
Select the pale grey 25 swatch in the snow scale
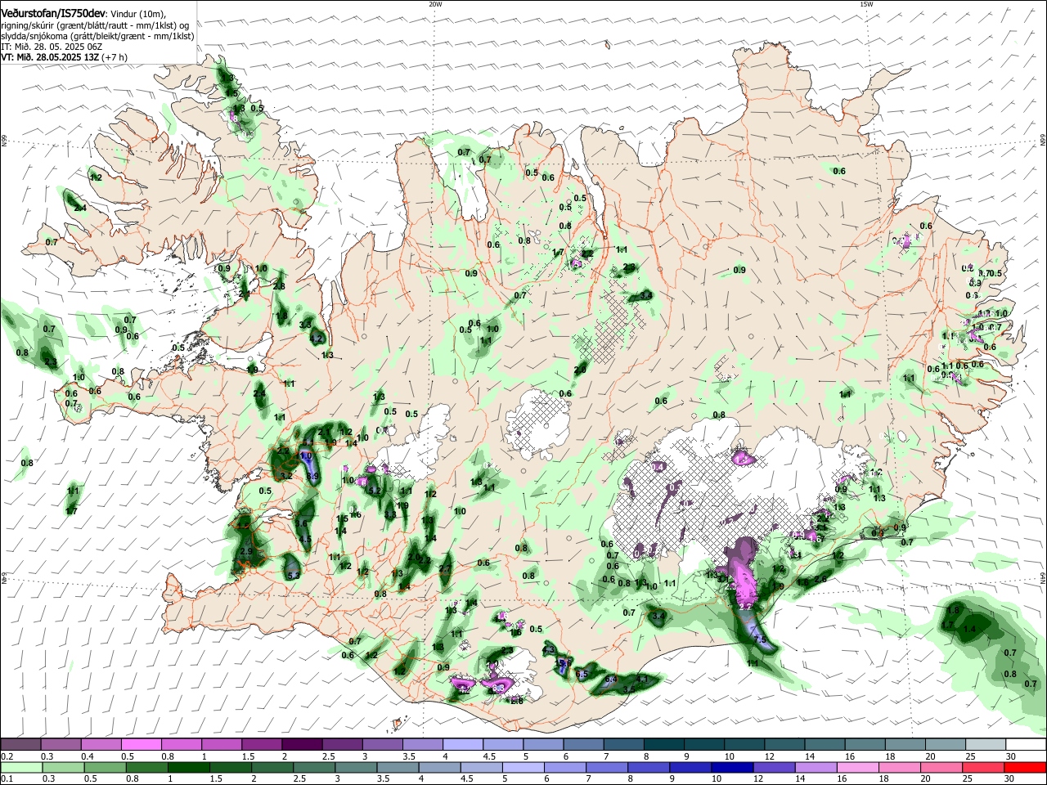click(986, 745)
